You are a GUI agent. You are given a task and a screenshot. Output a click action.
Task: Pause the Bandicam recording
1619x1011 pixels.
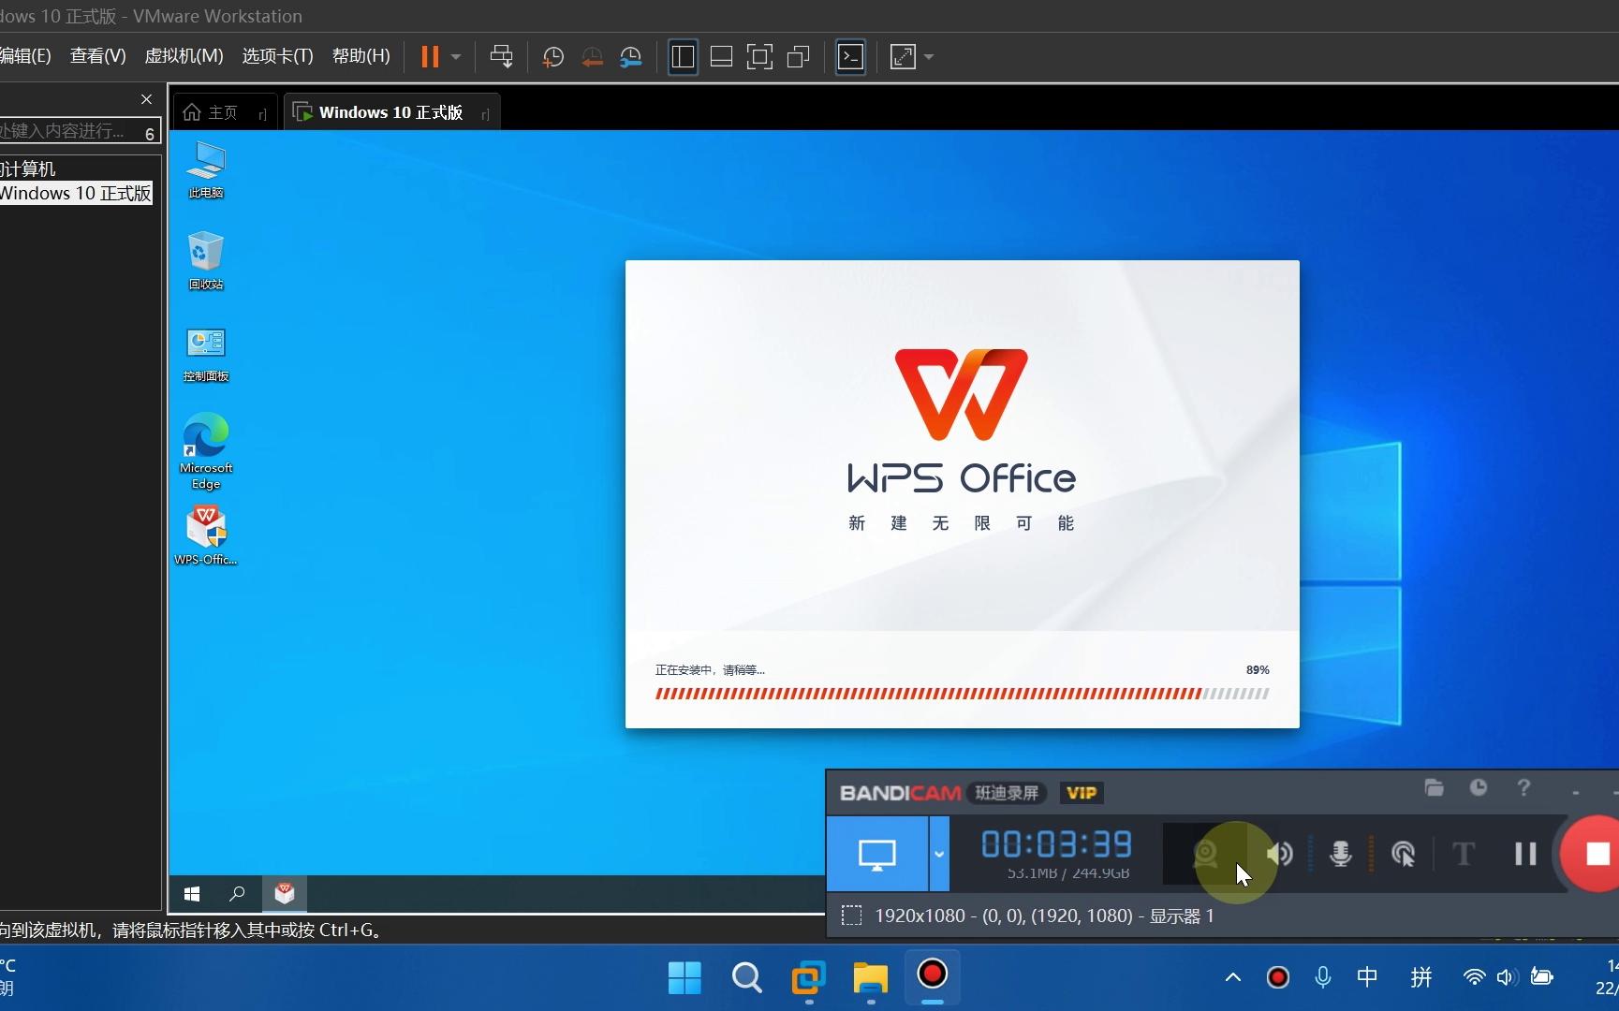click(x=1525, y=854)
